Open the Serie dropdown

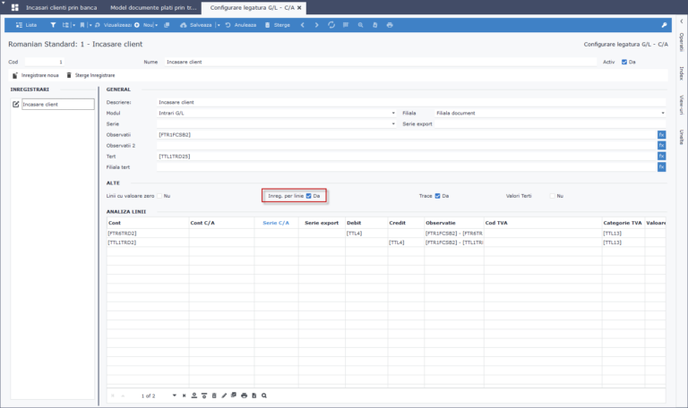click(393, 124)
